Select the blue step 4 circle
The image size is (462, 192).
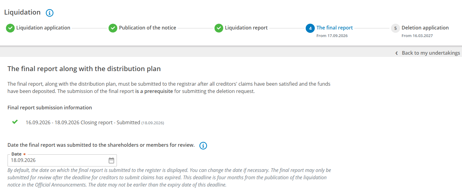pyautogui.click(x=310, y=28)
